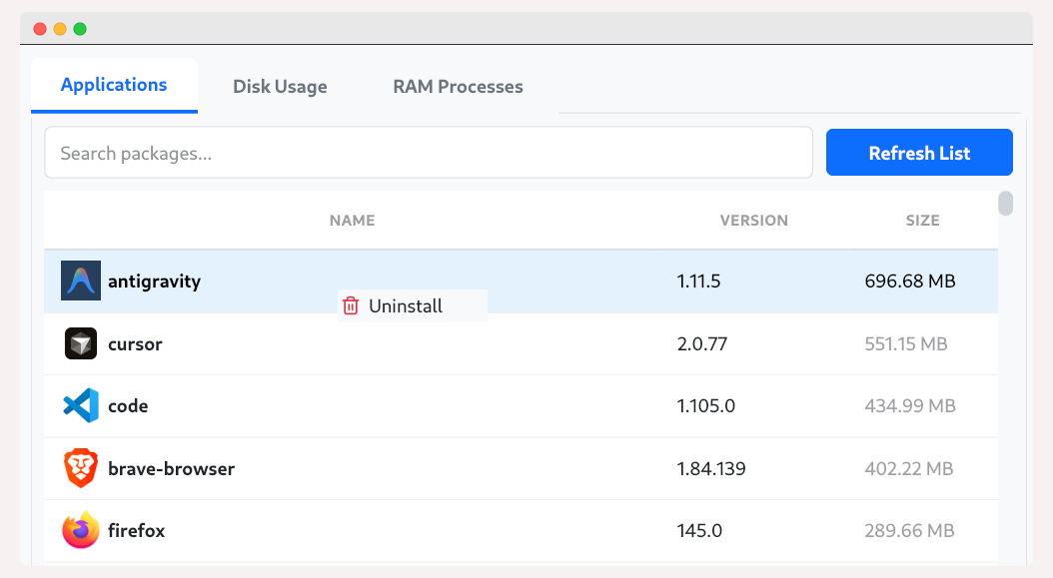Sort by the SIZE column header

(922, 221)
